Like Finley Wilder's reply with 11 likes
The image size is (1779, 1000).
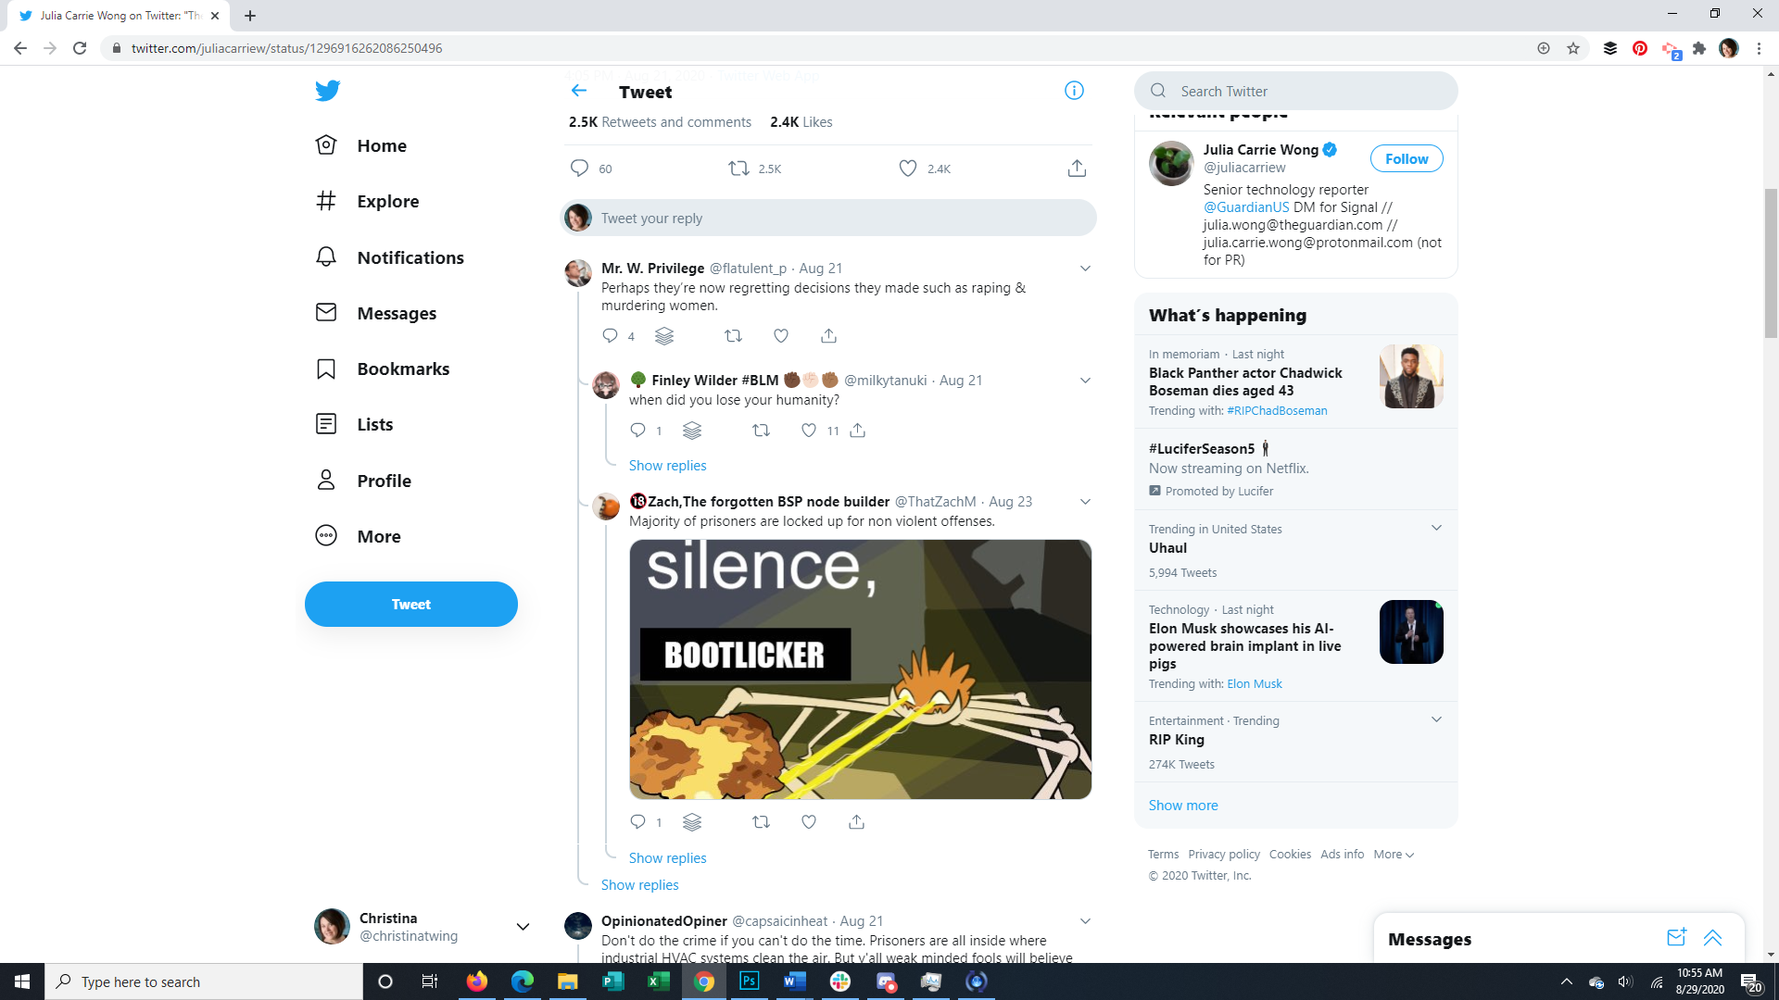[809, 431]
